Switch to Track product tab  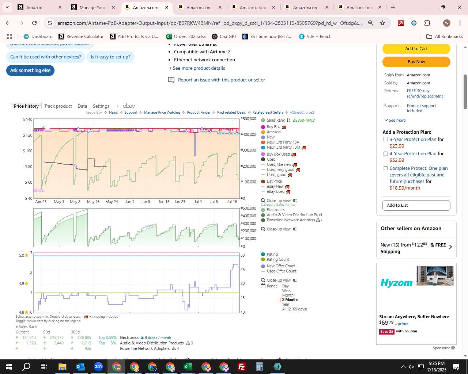click(x=58, y=106)
